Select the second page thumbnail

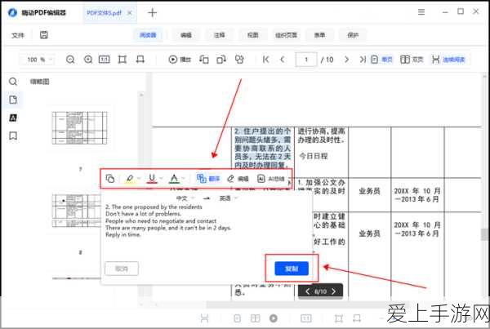pyautogui.click(x=78, y=211)
